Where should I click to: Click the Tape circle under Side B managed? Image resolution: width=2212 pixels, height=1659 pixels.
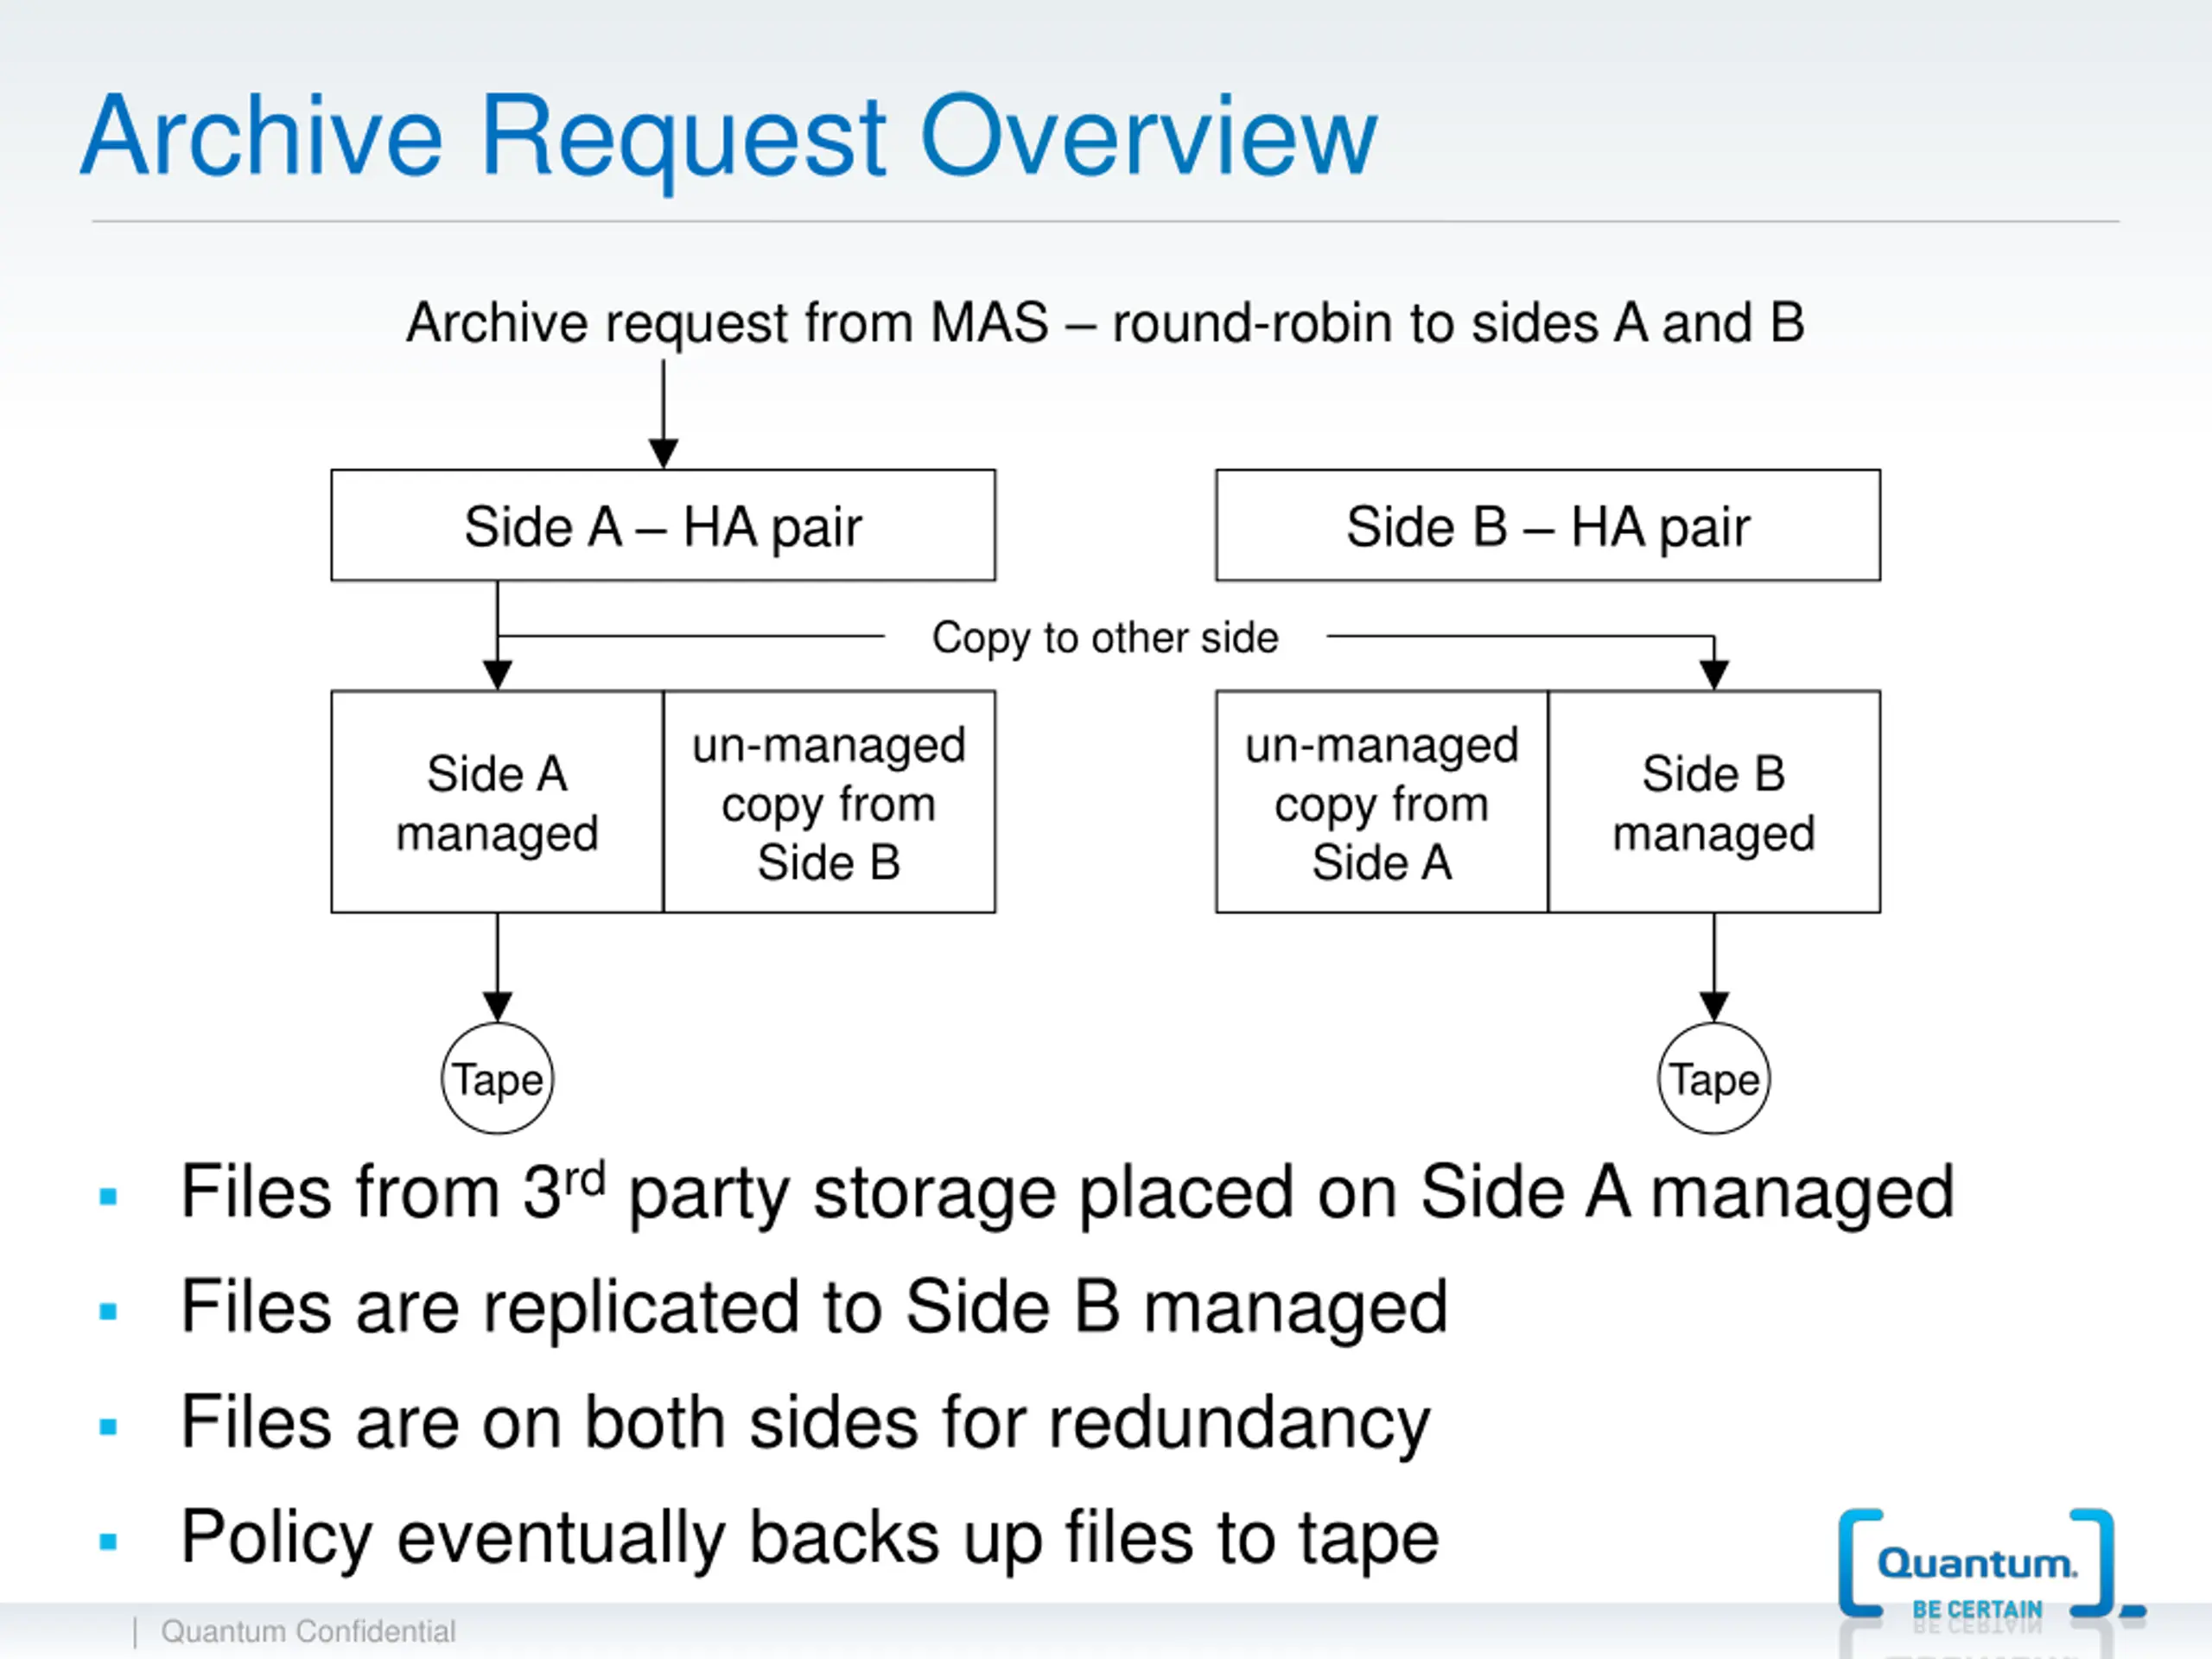[x=1714, y=1078]
